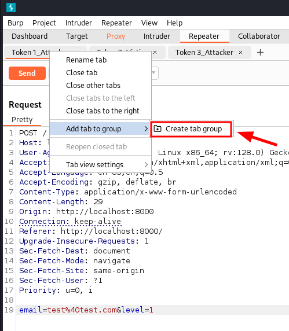Click line number 19 in the gutter

pos(9,310)
